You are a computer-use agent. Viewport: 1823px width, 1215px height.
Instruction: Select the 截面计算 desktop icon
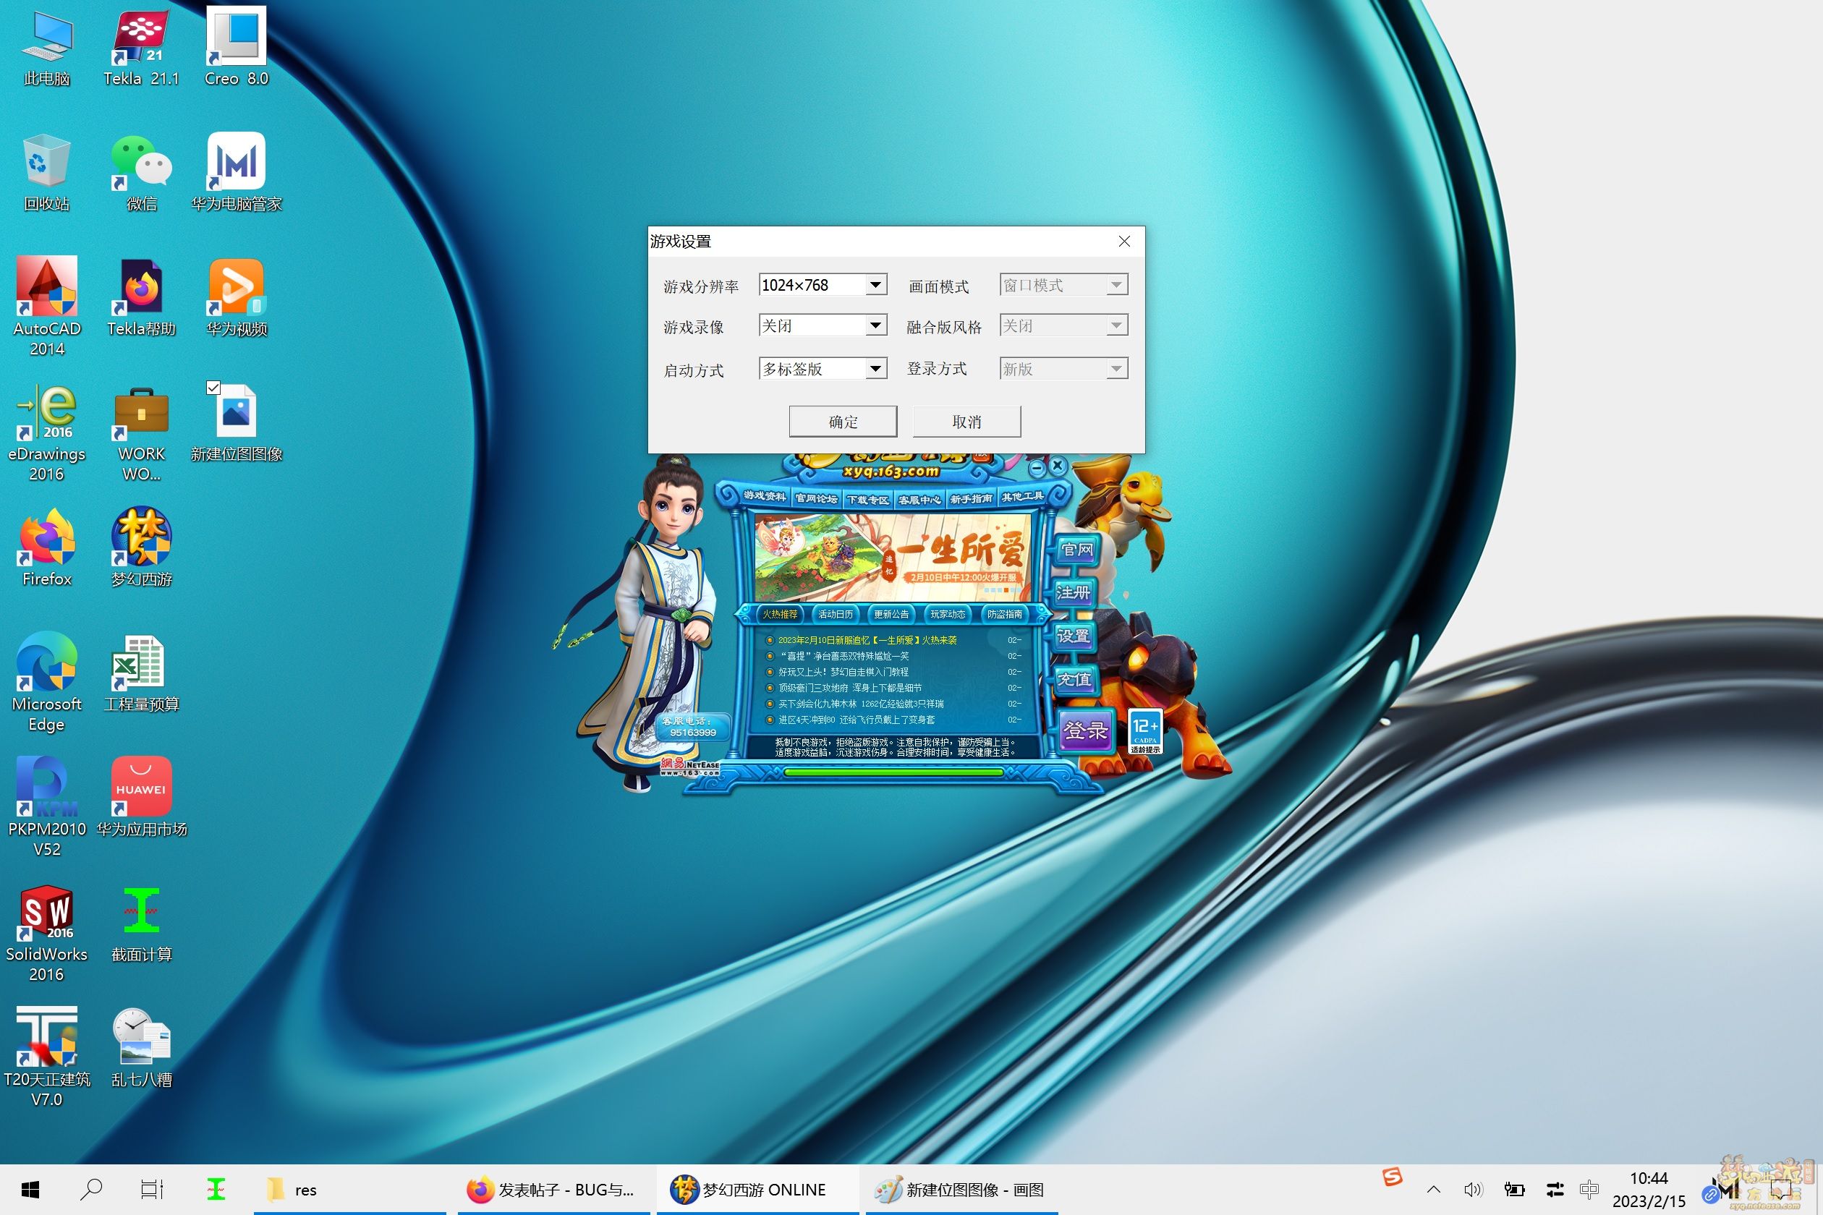141,924
